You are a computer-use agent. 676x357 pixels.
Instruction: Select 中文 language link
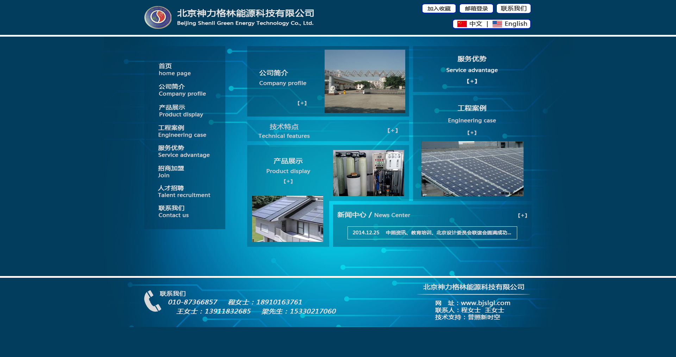tap(476, 24)
